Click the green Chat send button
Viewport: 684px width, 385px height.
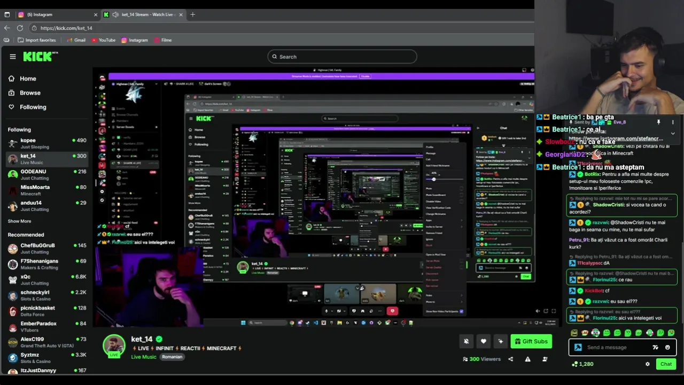(x=666, y=364)
